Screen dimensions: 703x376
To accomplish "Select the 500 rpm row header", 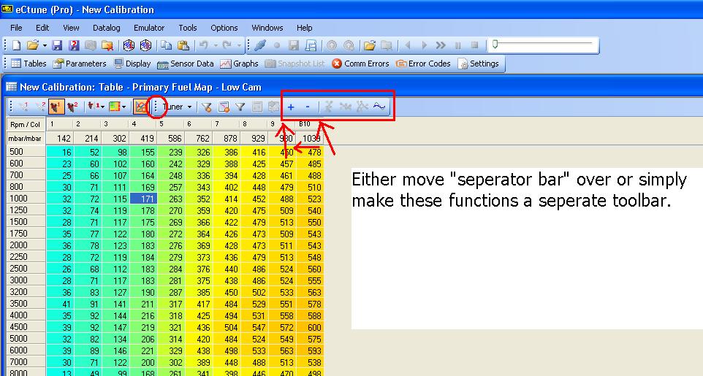I will [x=26, y=152].
